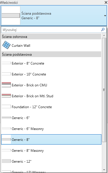Click the Generic - 6" wall preview icon
The image size is (108, 173).
tap(6, 118)
